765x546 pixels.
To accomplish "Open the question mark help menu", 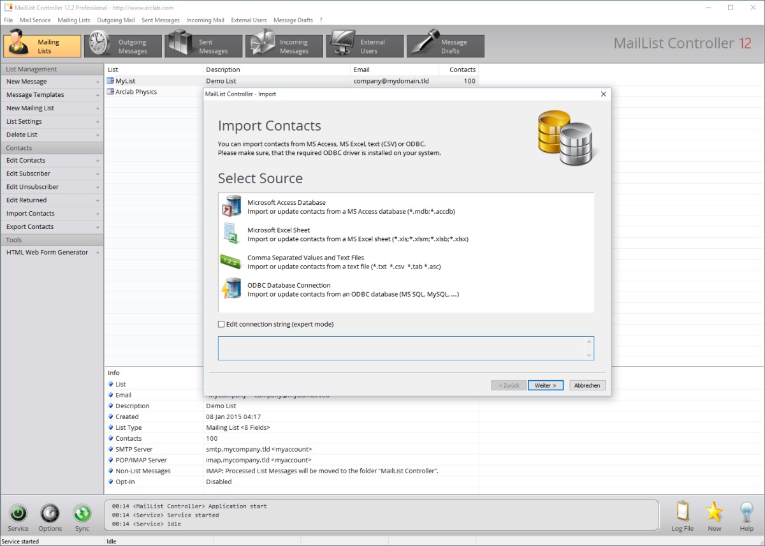I will pos(321,20).
